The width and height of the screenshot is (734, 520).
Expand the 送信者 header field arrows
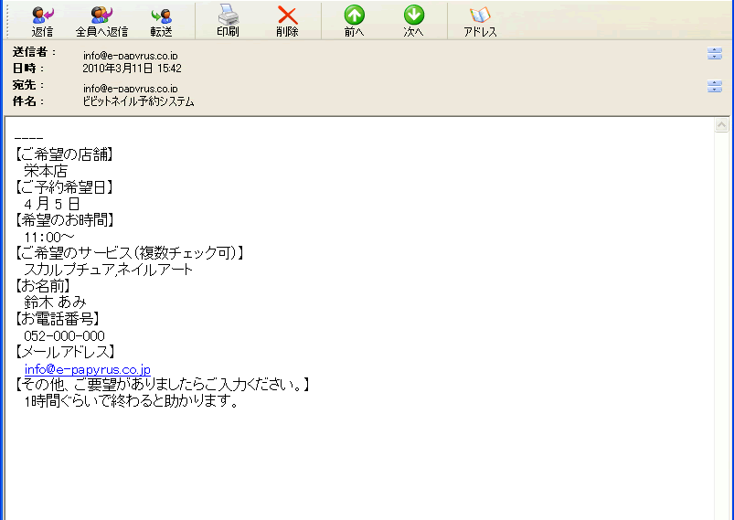[714, 53]
